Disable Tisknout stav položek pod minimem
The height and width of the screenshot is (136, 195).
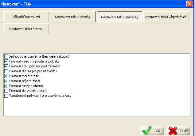[x=6, y=66]
